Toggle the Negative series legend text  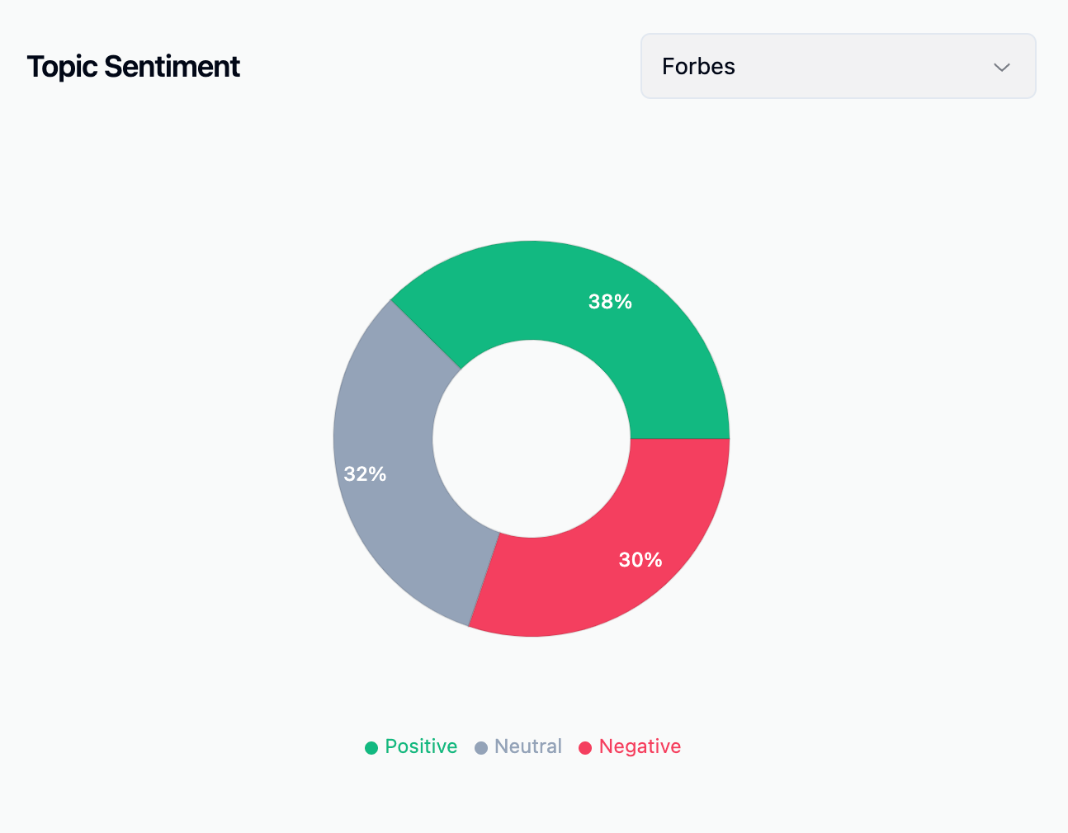point(640,746)
